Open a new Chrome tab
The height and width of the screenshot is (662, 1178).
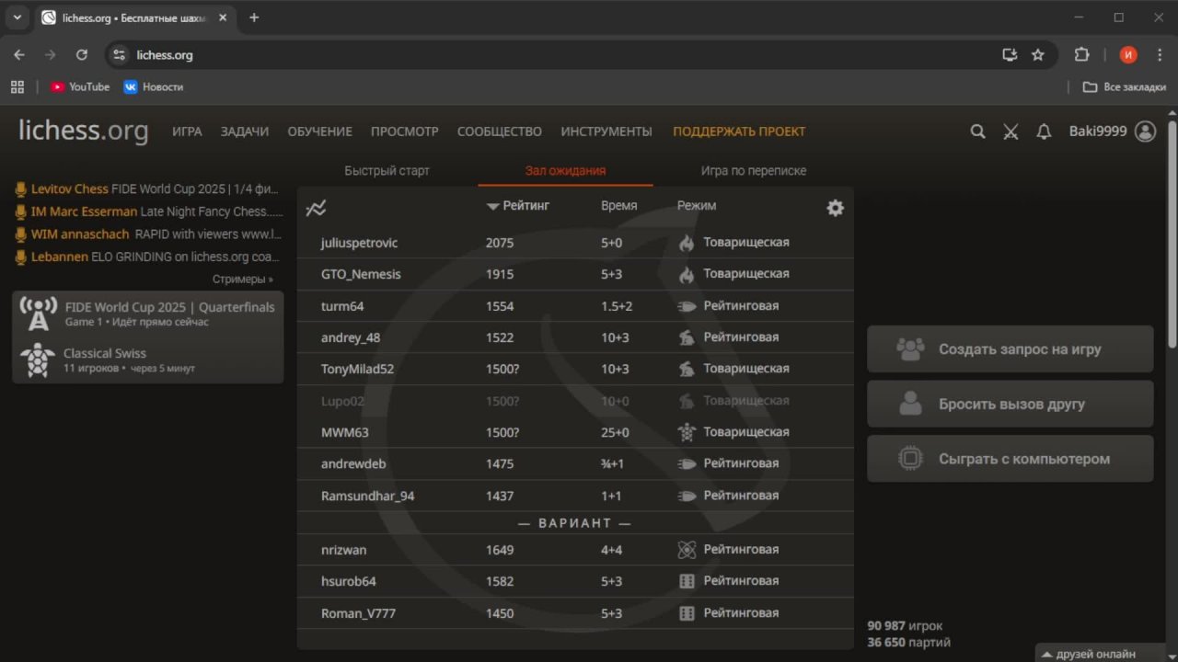[x=254, y=17]
